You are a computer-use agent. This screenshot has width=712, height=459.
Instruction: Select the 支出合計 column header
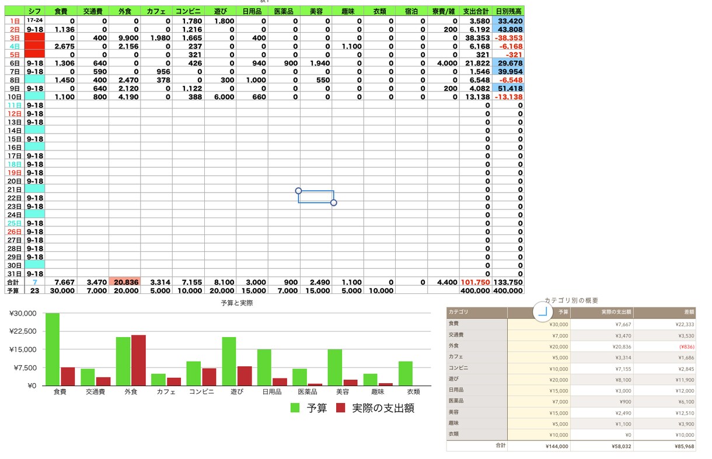tap(476, 11)
